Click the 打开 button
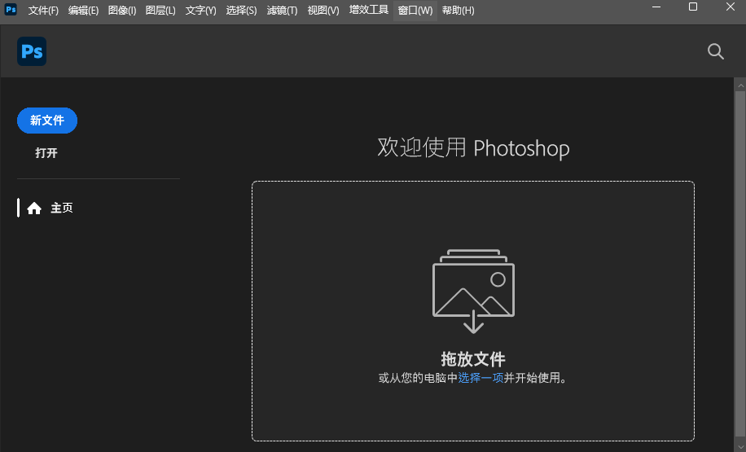The width and height of the screenshot is (746, 452). tap(46, 153)
